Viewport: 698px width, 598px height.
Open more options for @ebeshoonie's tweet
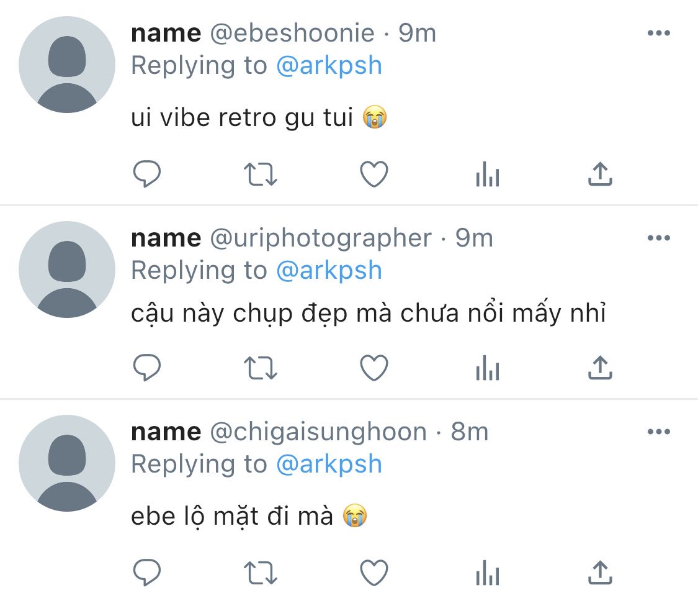tap(659, 33)
